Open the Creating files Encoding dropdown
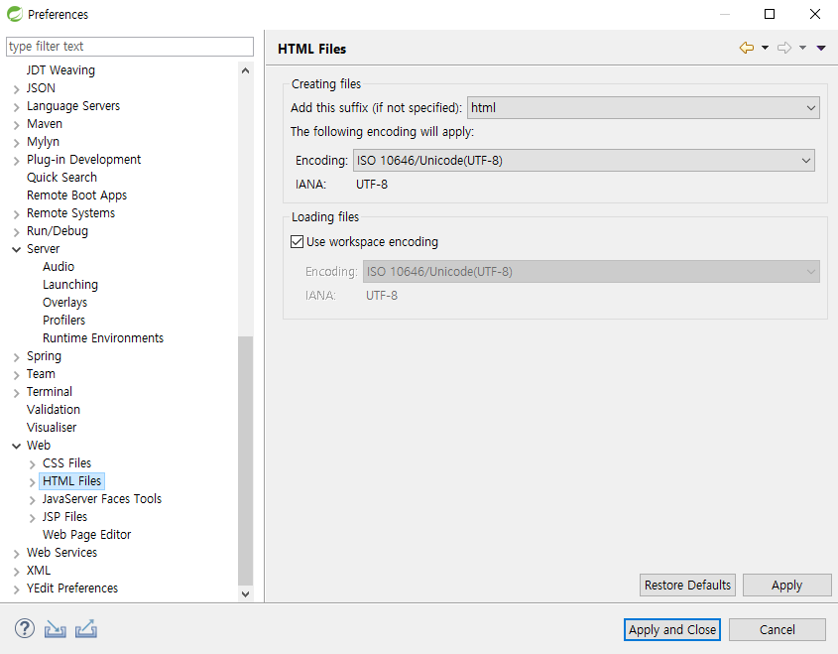The image size is (838, 654). [805, 160]
